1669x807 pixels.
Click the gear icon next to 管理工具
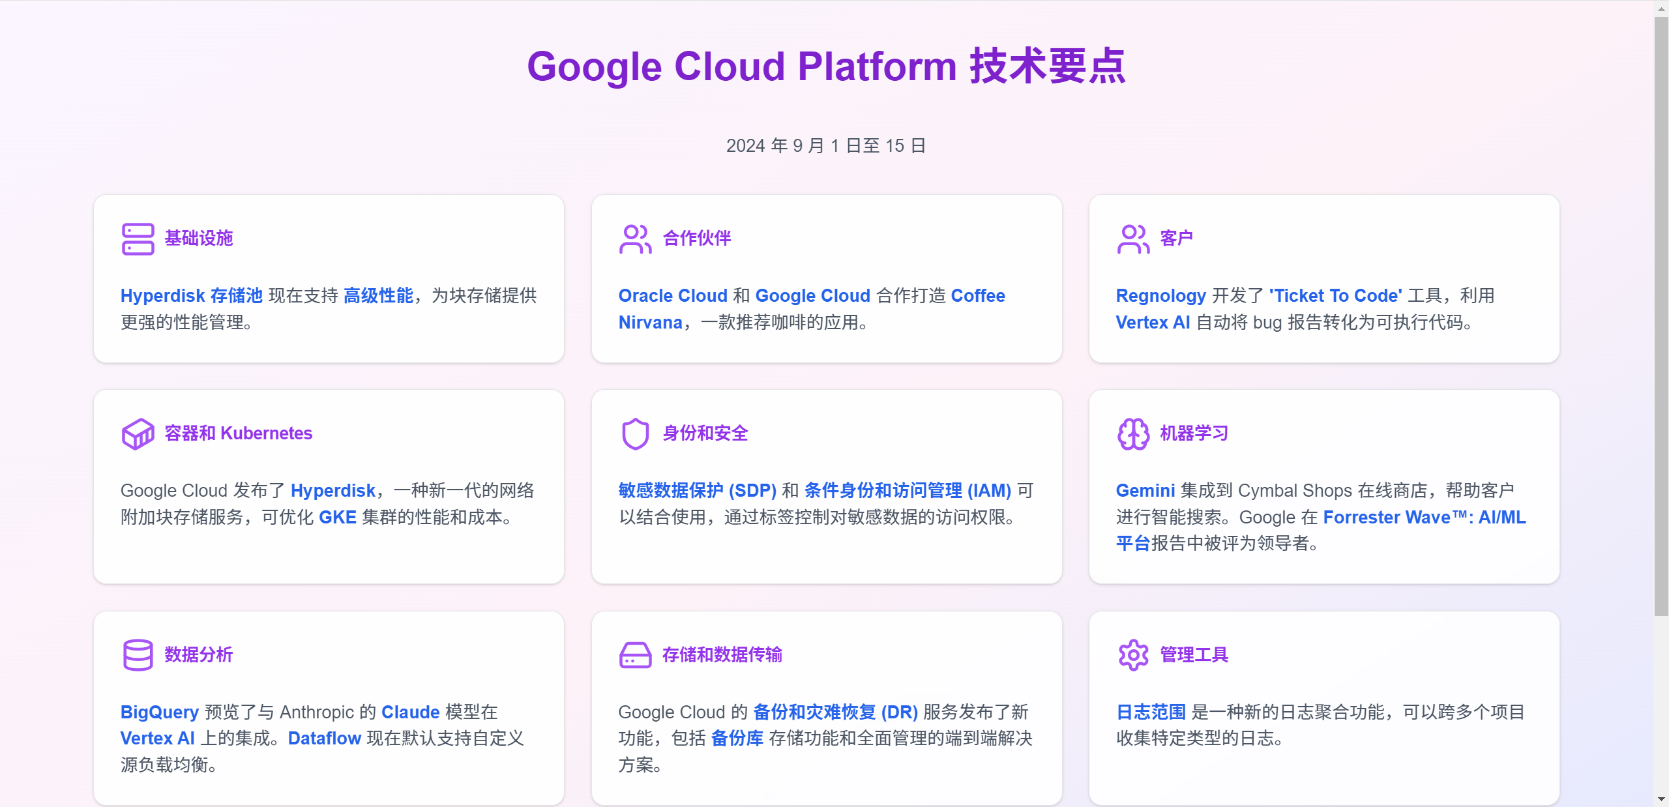[1132, 655]
